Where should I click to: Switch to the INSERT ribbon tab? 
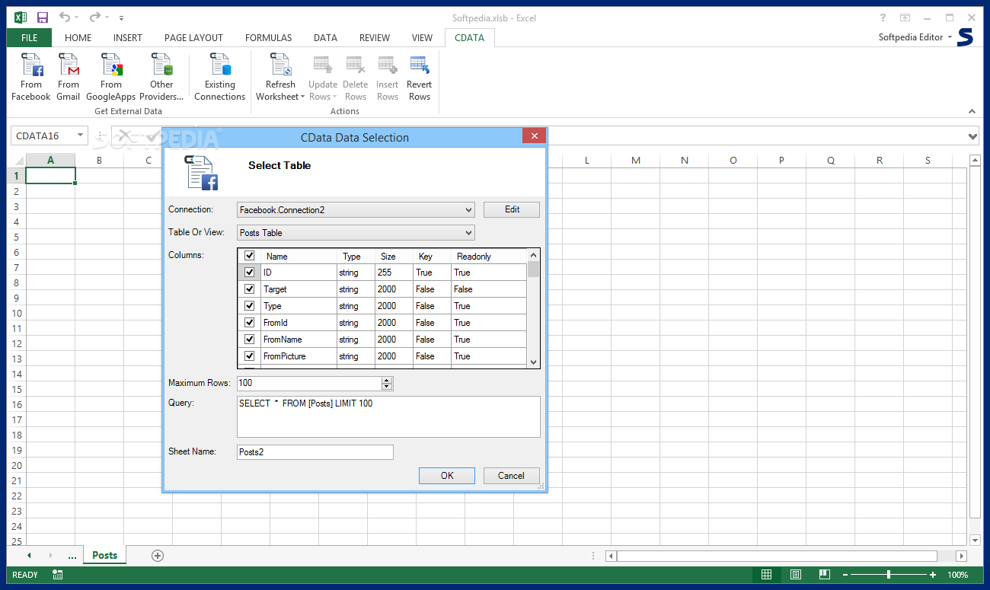point(128,37)
